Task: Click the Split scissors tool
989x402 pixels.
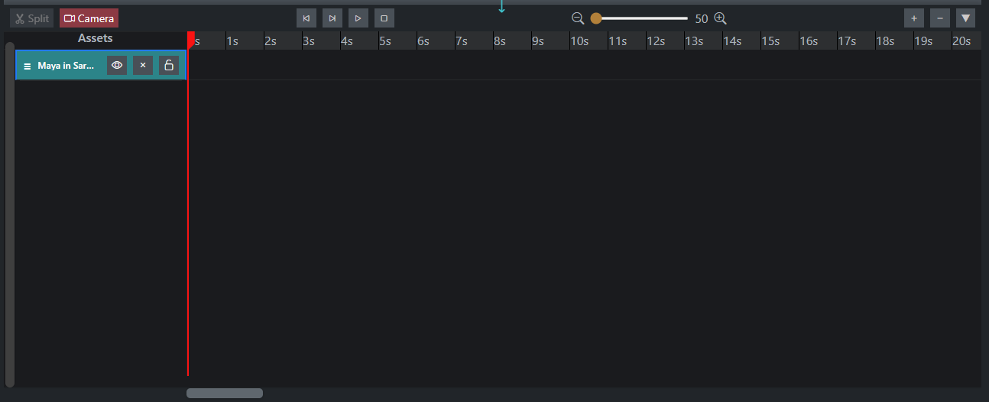Action: point(31,18)
